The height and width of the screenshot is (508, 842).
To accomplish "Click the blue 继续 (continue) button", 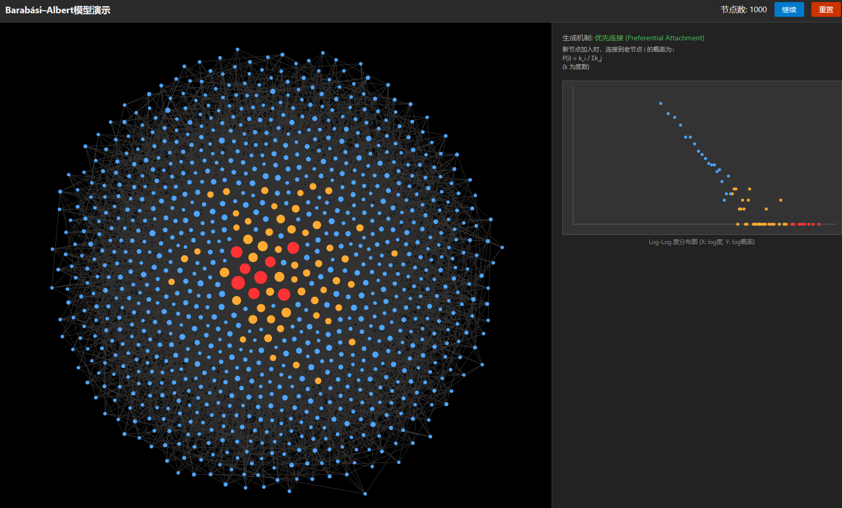I will pyautogui.click(x=789, y=10).
